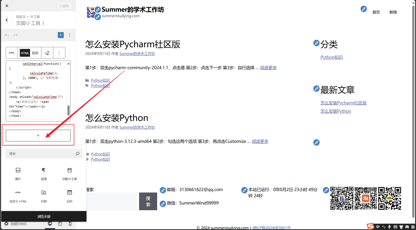
Task: Click the move-to-widget-area curved arrow icon
Action: coord(47,53)
